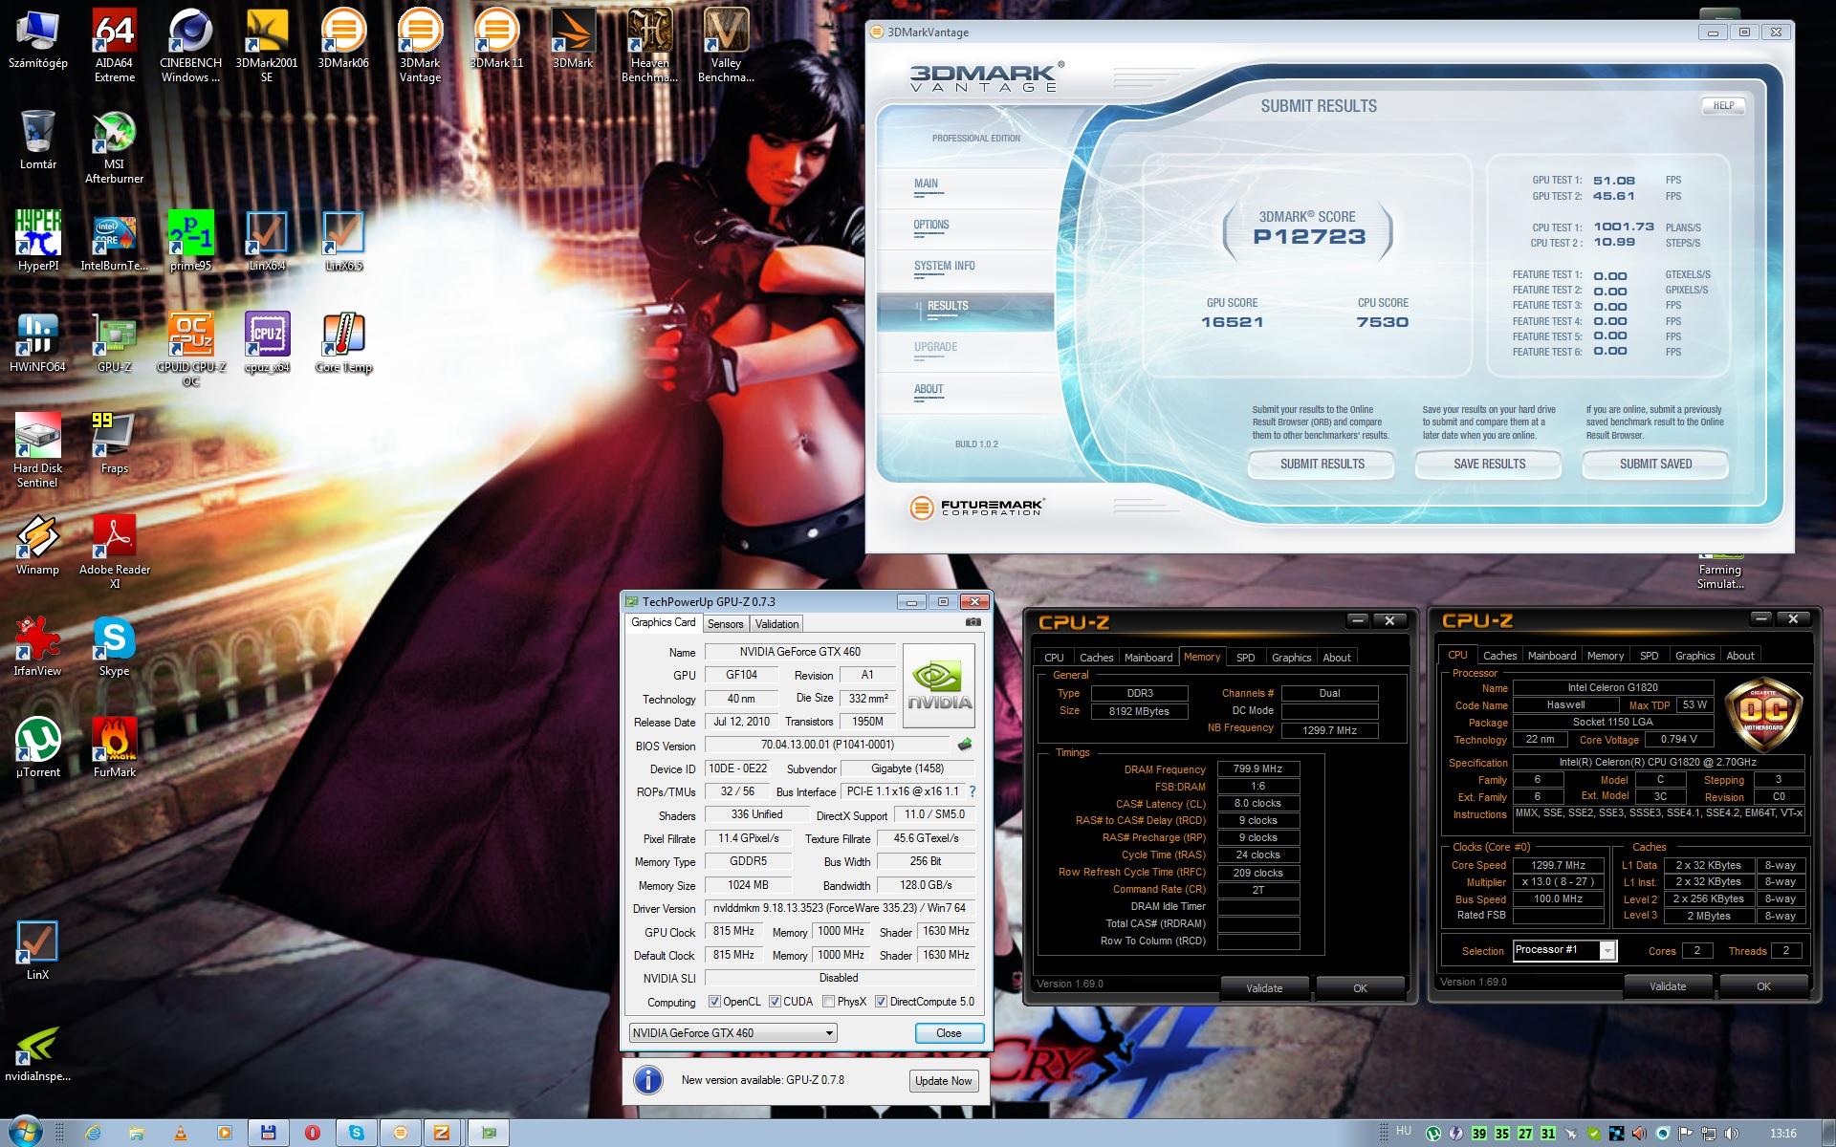Click the bus interface question mark icon
The width and height of the screenshot is (1836, 1147).
click(973, 791)
